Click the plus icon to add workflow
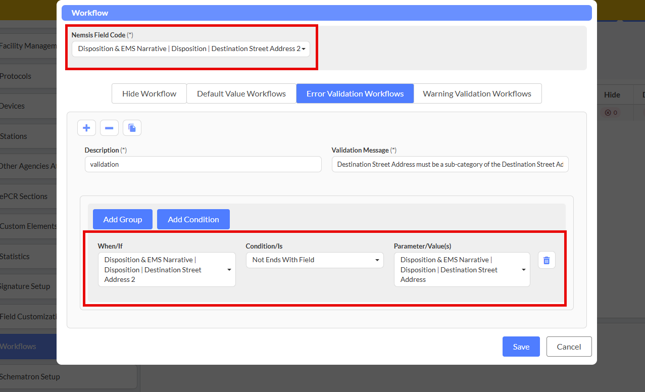The image size is (645, 392). click(86, 128)
